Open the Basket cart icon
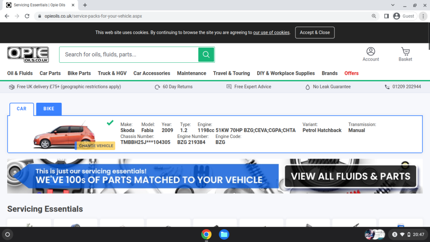This screenshot has height=242, width=430. (405, 52)
